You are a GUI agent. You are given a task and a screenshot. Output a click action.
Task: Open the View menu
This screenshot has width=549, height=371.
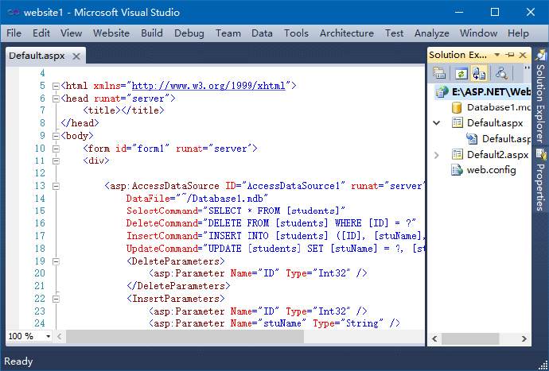point(71,33)
